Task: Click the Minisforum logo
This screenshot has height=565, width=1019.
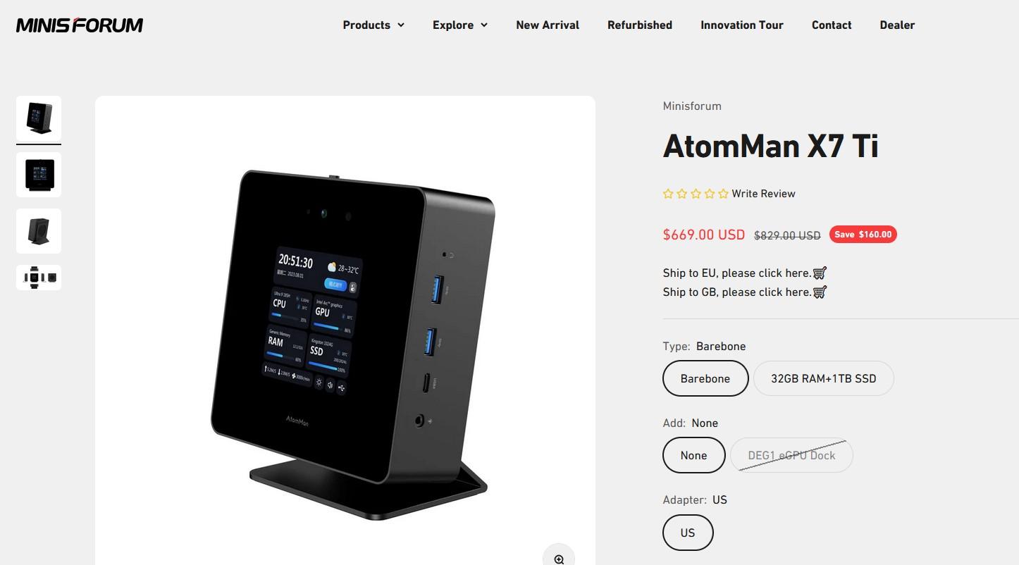Action: (x=80, y=25)
